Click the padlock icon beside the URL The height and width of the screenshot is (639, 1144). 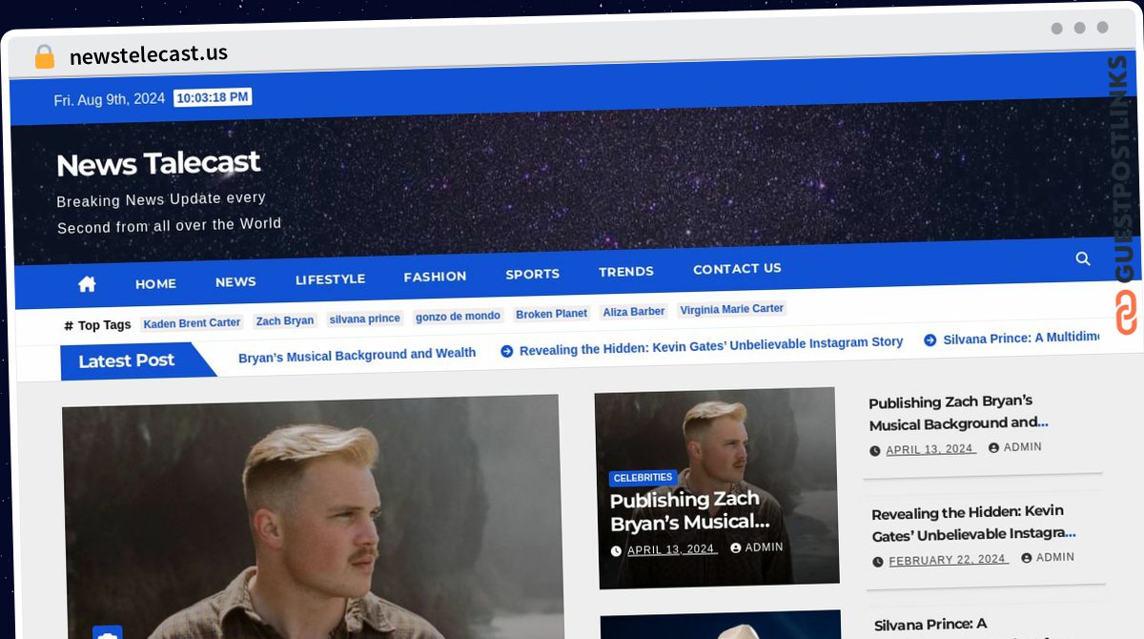(x=44, y=57)
